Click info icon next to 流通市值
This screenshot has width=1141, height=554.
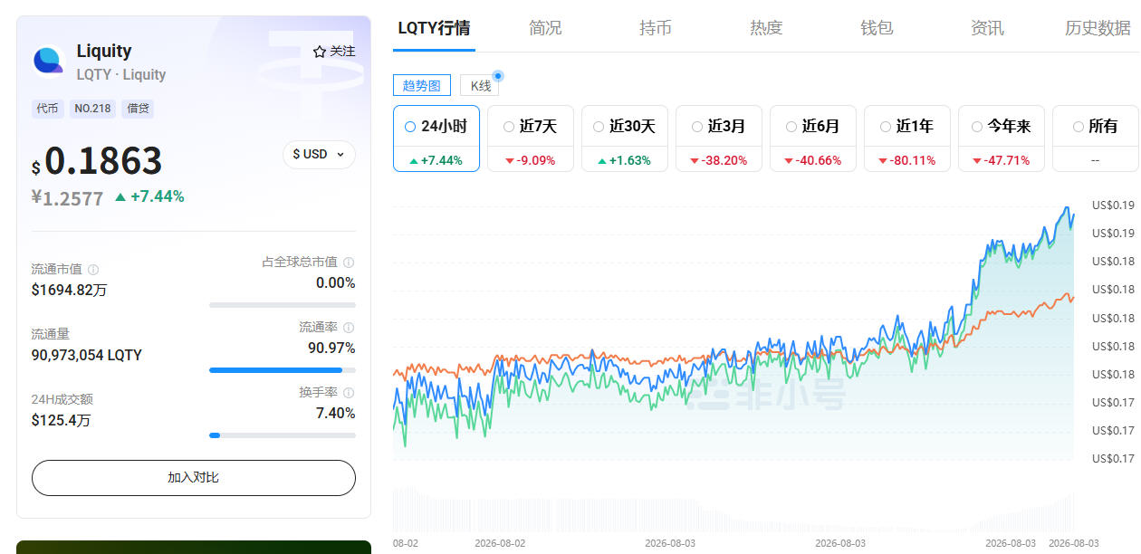pyautogui.click(x=93, y=270)
